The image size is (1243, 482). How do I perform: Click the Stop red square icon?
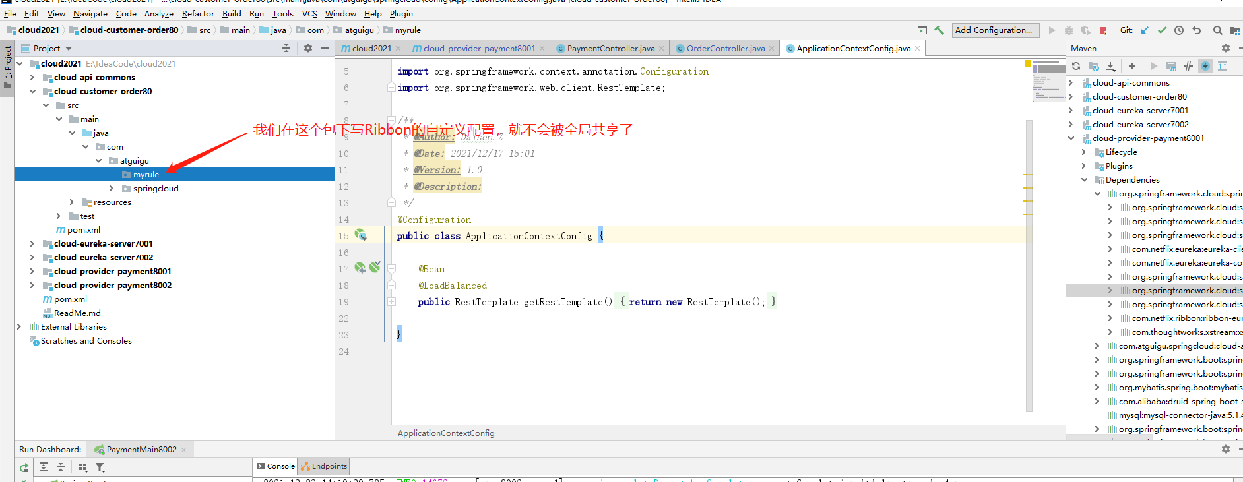1103,30
